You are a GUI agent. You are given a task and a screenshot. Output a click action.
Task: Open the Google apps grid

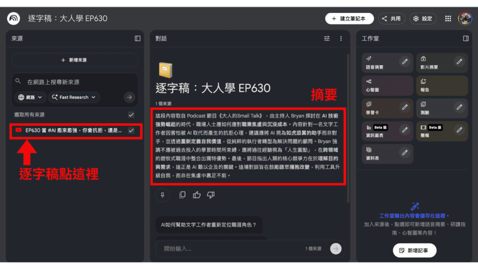448,19
